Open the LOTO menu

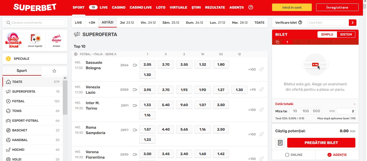(161, 8)
